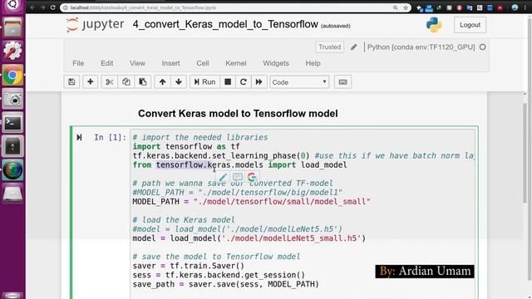Open the camera screenshot app in the dock
Screen dimensions: 532x299
click(12, 99)
